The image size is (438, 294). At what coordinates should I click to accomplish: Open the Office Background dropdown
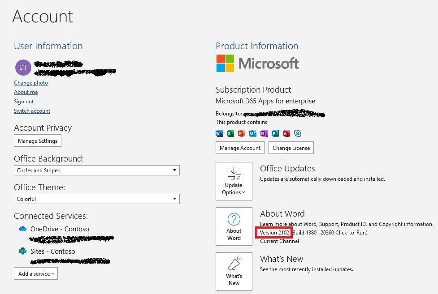(x=97, y=170)
